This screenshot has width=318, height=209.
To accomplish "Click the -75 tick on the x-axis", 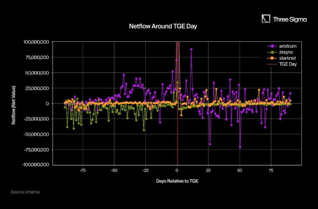I will pos(82,171).
